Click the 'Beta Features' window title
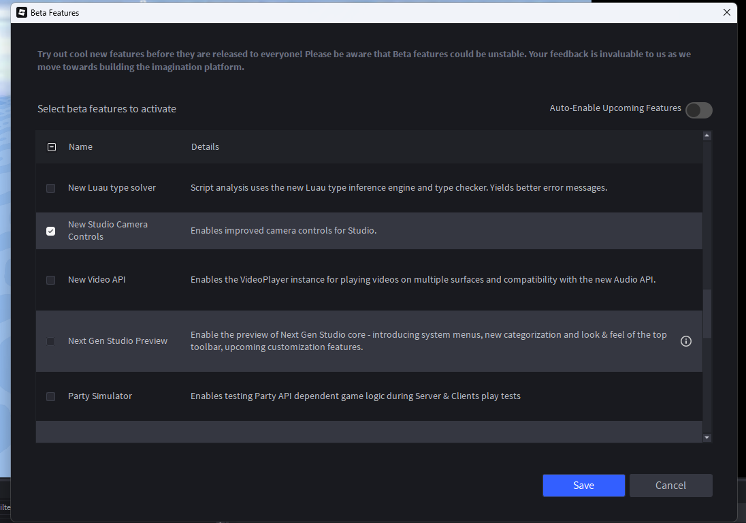This screenshot has width=746, height=523. (x=54, y=13)
